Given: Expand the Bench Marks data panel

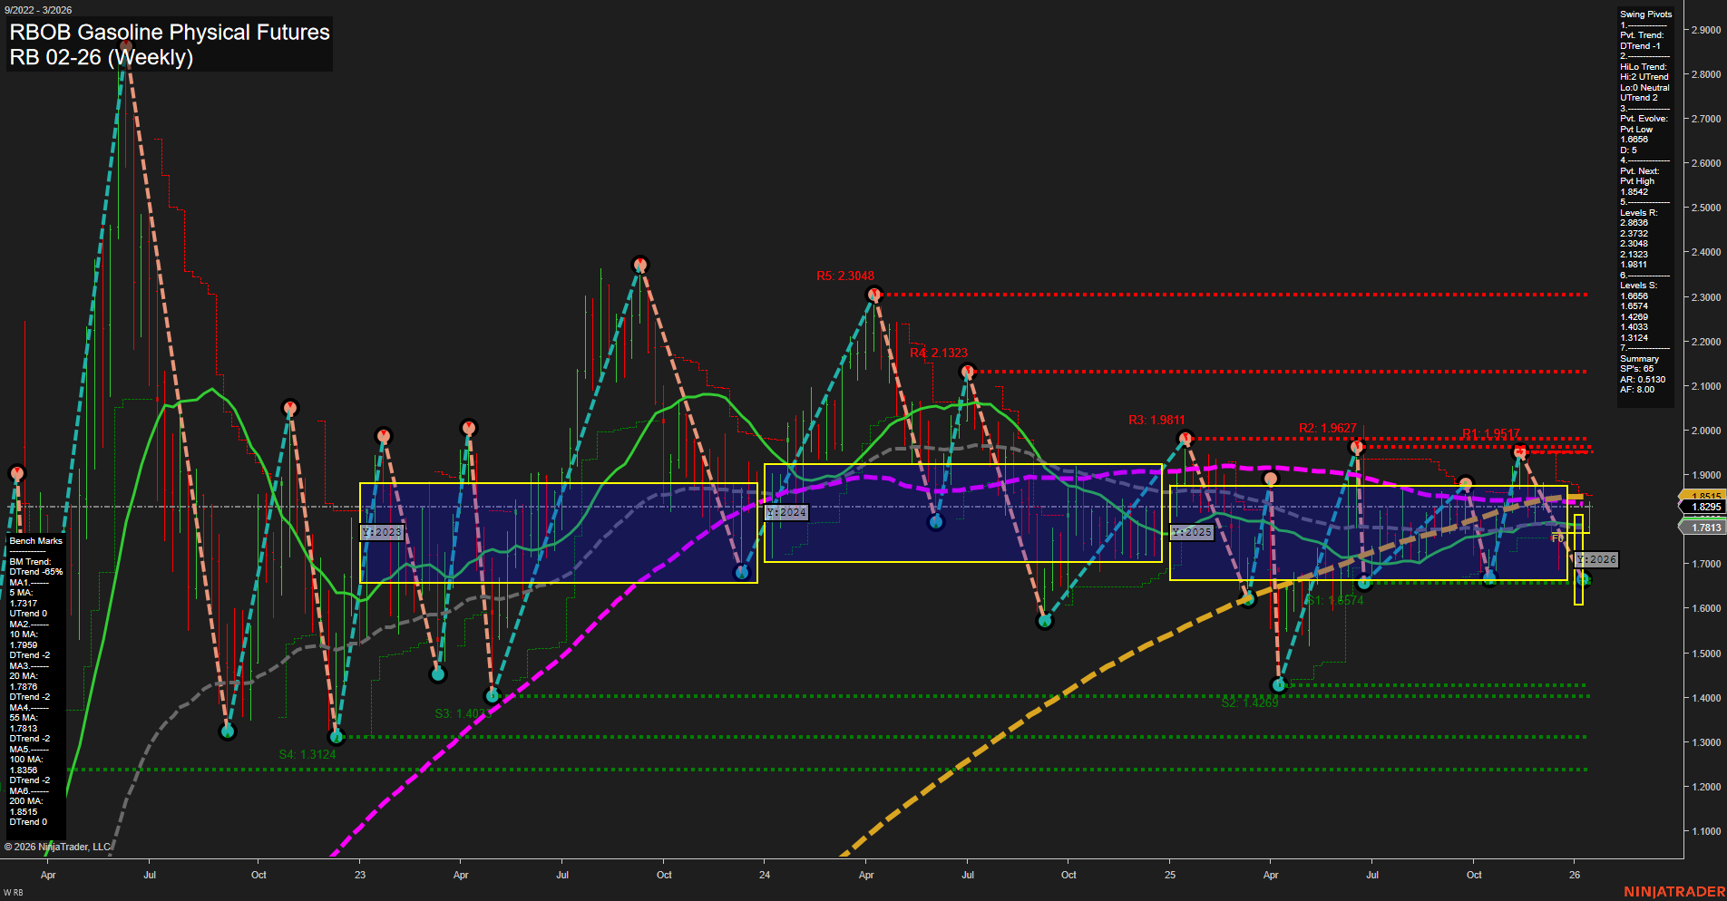Looking at the screenshot, I should point(34,540).
